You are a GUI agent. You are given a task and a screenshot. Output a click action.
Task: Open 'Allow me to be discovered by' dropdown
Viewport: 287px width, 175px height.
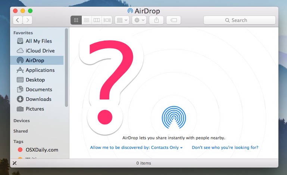(136, 147)
